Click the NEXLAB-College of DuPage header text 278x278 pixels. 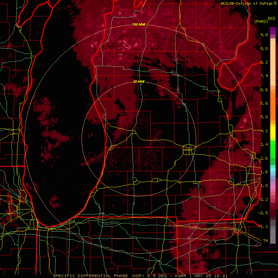(x=247, y=3)
